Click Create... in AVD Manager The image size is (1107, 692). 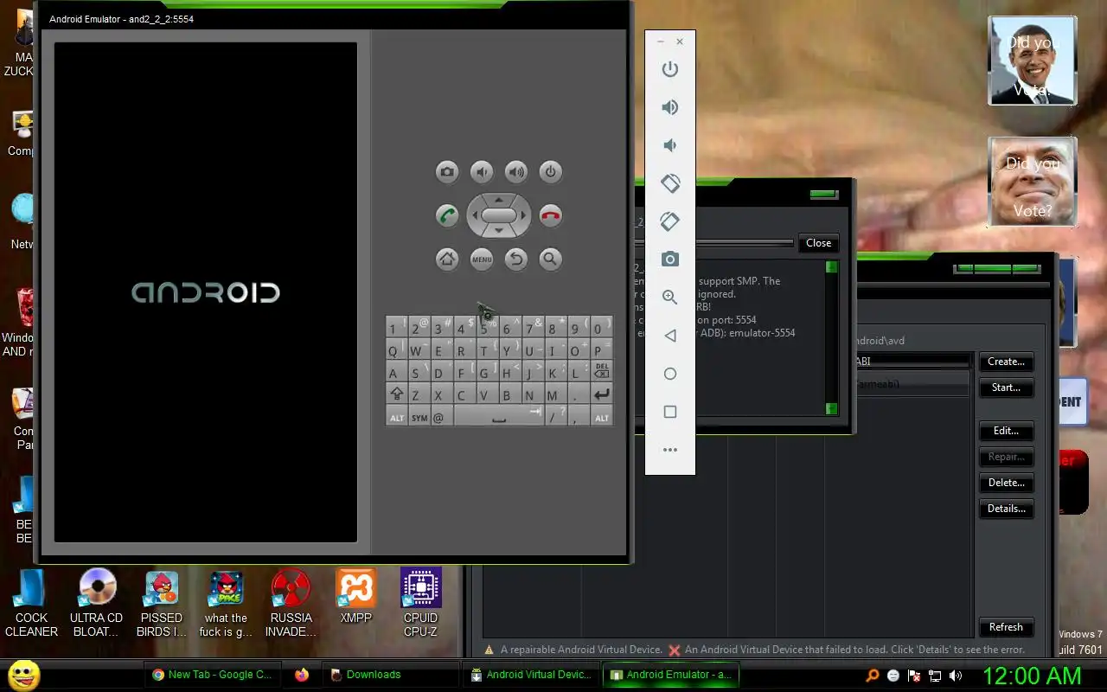(x=1006, y=362)
